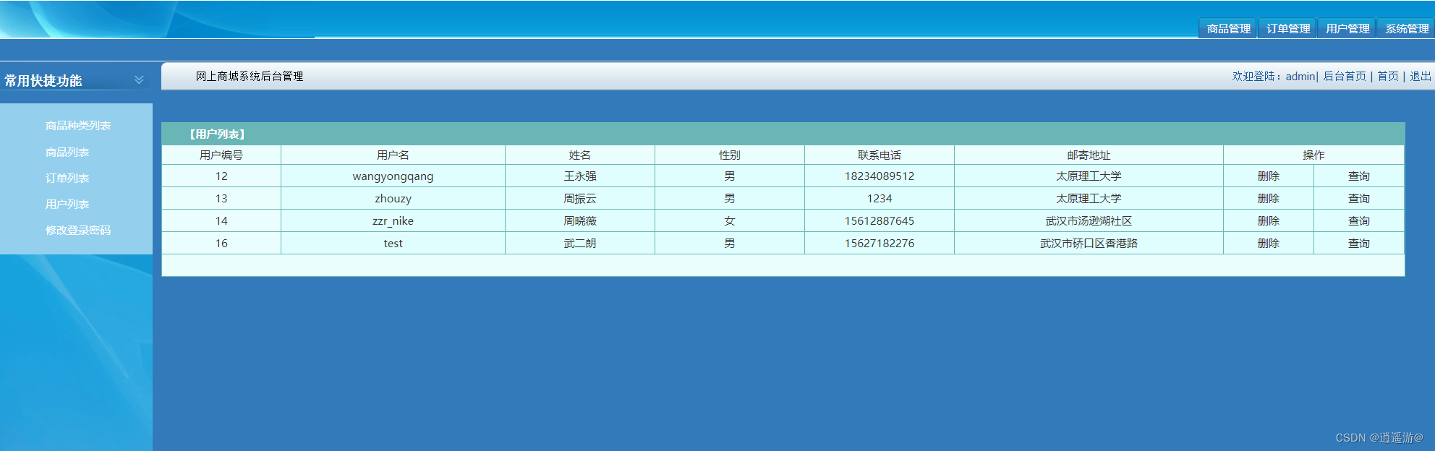The image size is (1435, 451).
Task: Click the admin username in header
Action: click(x=1300, y=76)
